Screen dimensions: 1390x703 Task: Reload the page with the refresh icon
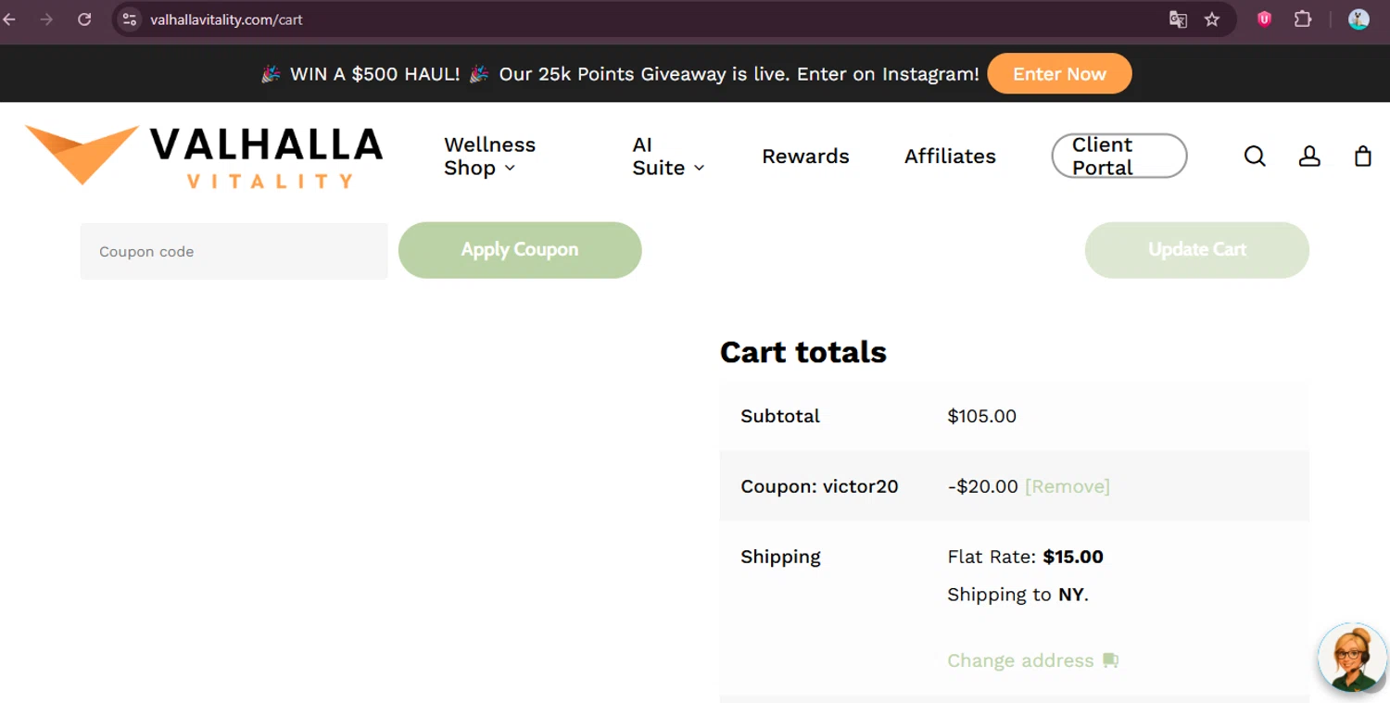click(x=84, y=19)
